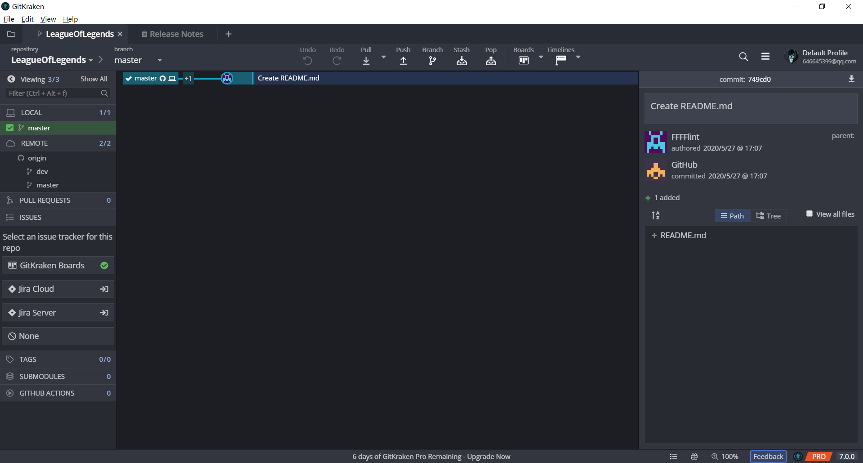Screen dimensions: 863x463
Task: Click the list icon in the status bar
Action: (x=673, y=457)
